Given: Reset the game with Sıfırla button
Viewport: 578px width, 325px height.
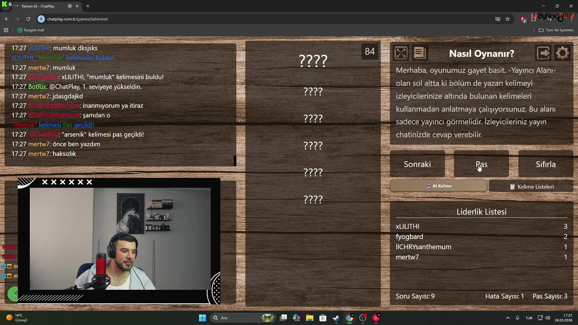Looking at the screenshot, I should tap(545, 164).
